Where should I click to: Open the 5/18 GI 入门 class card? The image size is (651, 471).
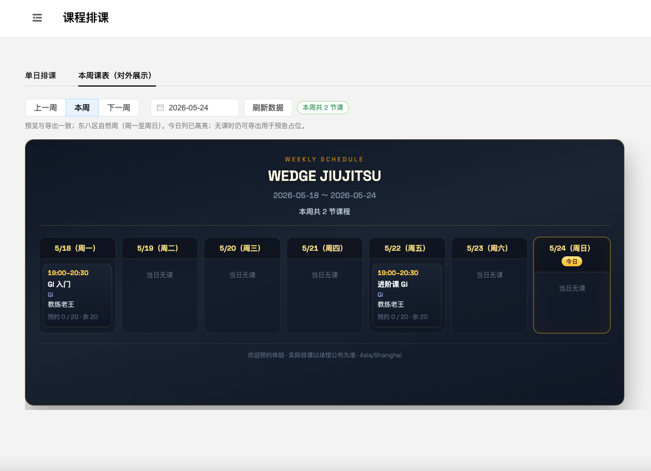point(77,295)
